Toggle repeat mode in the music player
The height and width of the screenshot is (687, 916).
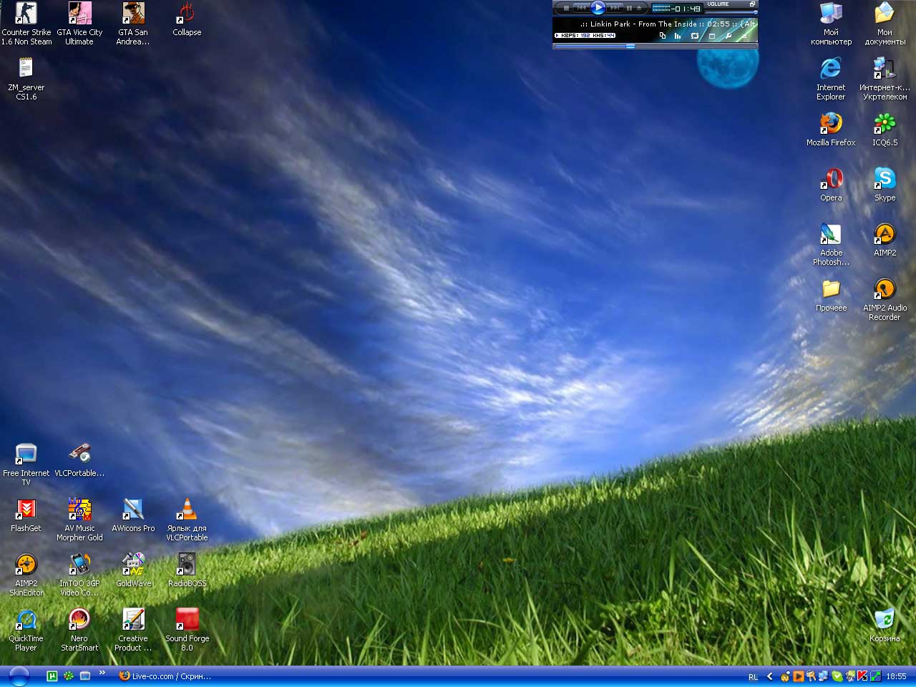tap(694, 35)
